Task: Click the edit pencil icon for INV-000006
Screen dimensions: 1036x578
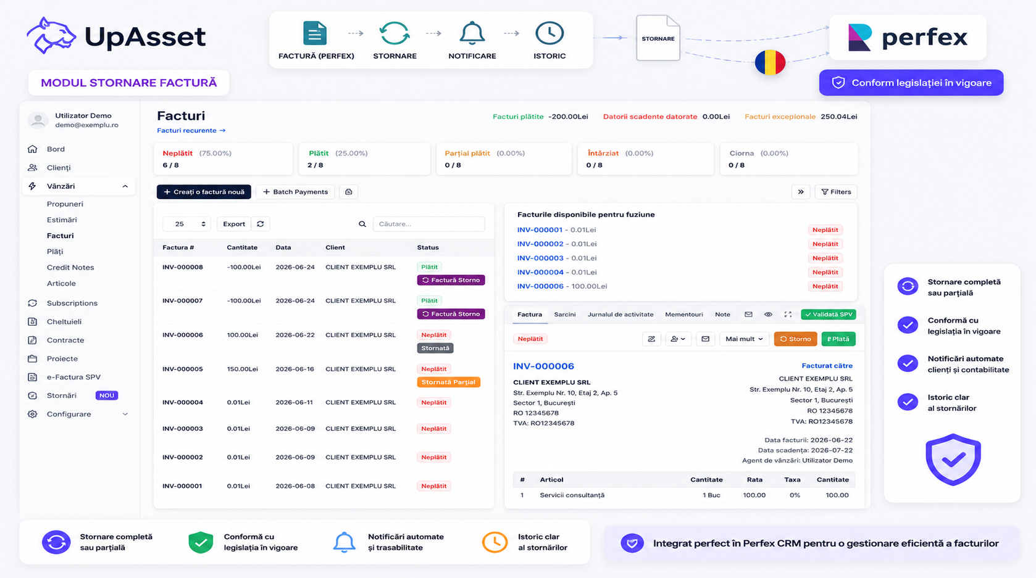Action: click(x=651, y=339)
